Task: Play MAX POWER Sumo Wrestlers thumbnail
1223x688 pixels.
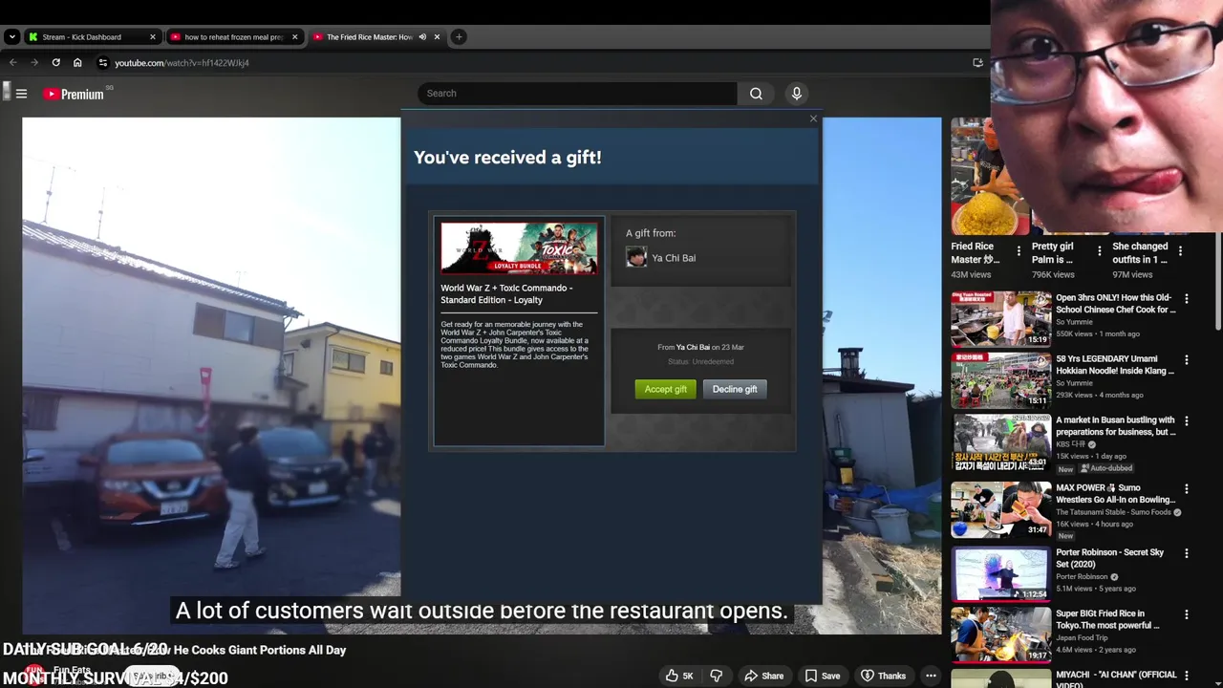Action: 1000,510
